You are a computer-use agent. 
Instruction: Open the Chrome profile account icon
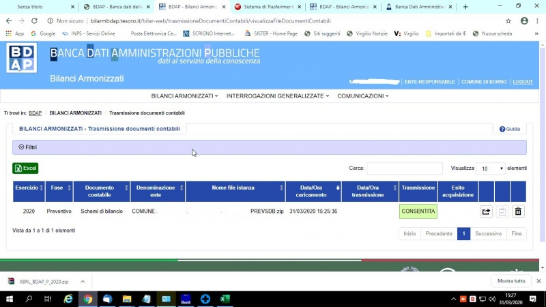[x=524, y=21]
